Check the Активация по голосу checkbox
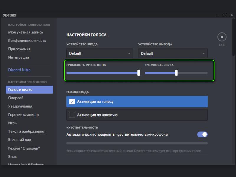Screen dimensions: 236x177 coord(72,101)
